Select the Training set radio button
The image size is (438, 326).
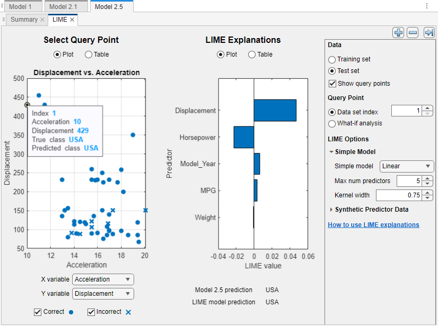332,59
